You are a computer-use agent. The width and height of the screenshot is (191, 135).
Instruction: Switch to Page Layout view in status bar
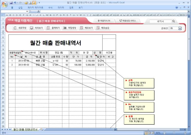[149, 133]
